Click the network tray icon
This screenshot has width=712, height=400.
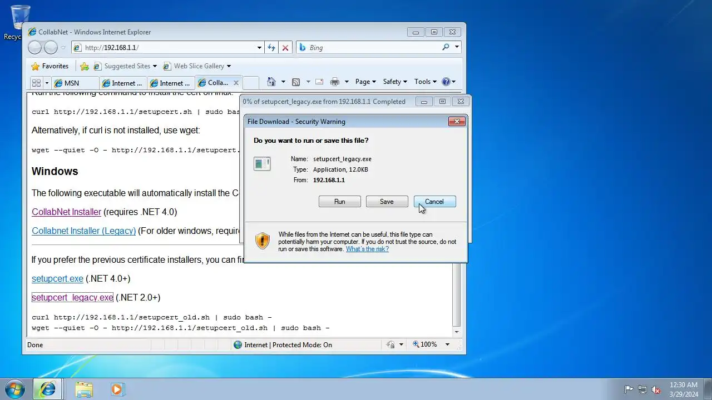point(642,389)
